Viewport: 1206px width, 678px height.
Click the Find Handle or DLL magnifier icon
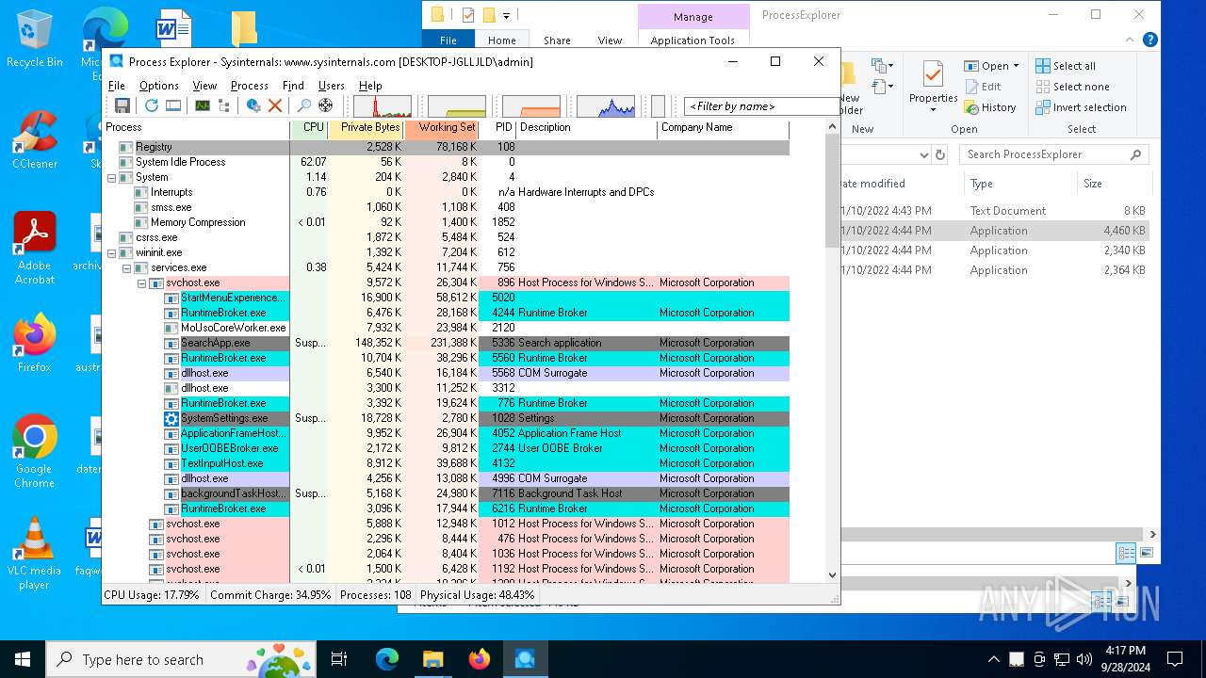coord(304,105)
